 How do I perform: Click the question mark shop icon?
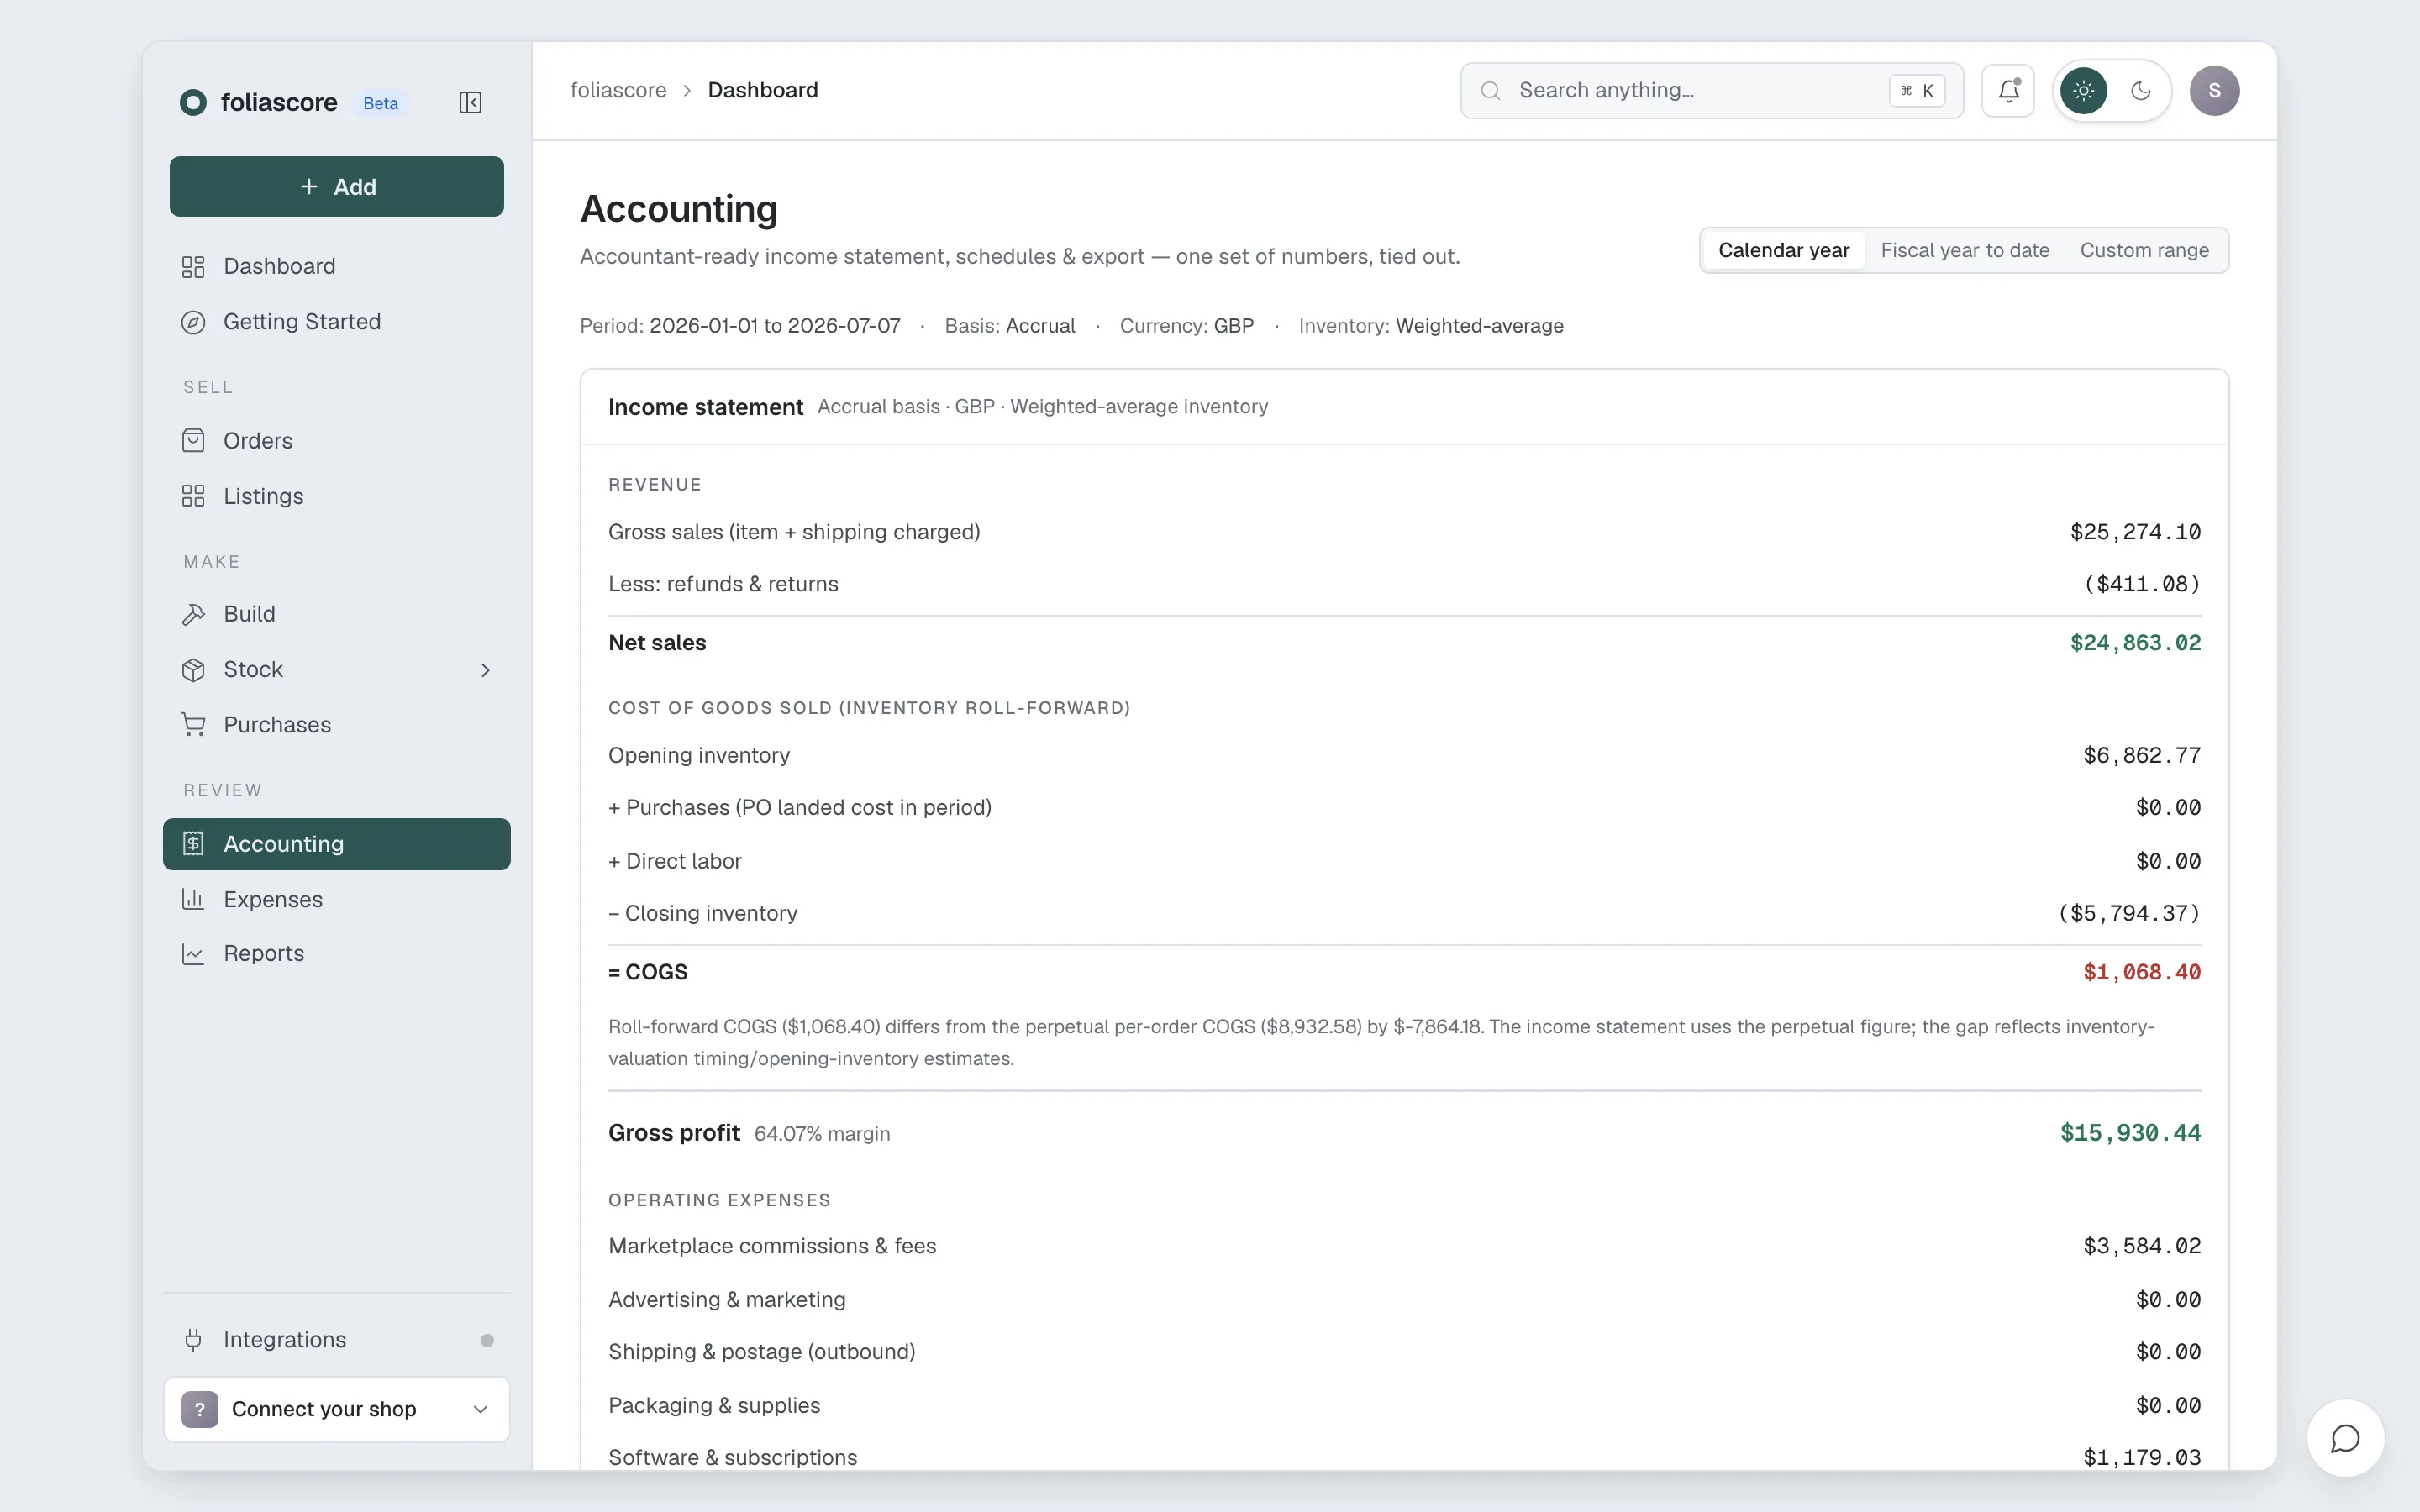(200, 1409)
